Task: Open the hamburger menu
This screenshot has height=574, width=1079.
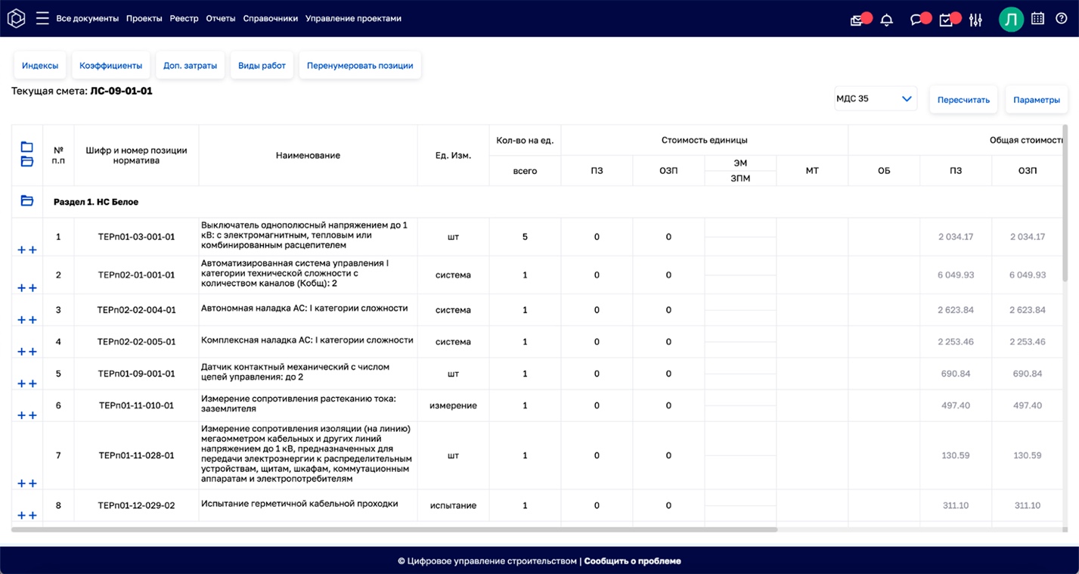Action: (42, 18)
